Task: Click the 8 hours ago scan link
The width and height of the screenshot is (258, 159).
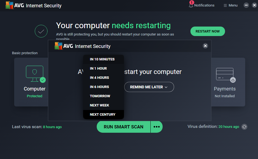Action: (52, 127)
